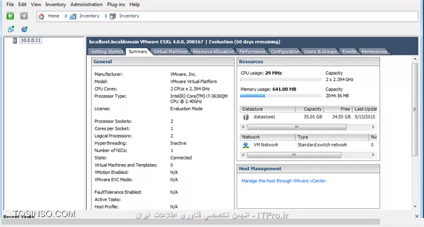Image resolution: width=424 pixels, height=227 pixels.
Task: Open the Resource Allocation tab
Action: [x=213, y=52]
